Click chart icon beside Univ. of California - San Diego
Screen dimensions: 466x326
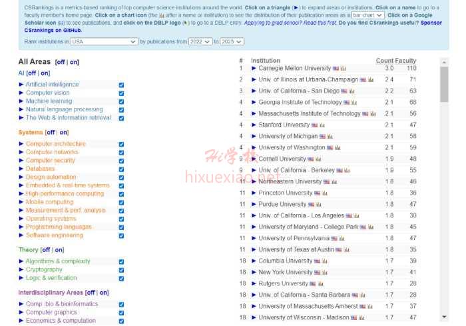352,91
